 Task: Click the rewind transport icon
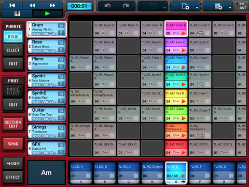32,6
